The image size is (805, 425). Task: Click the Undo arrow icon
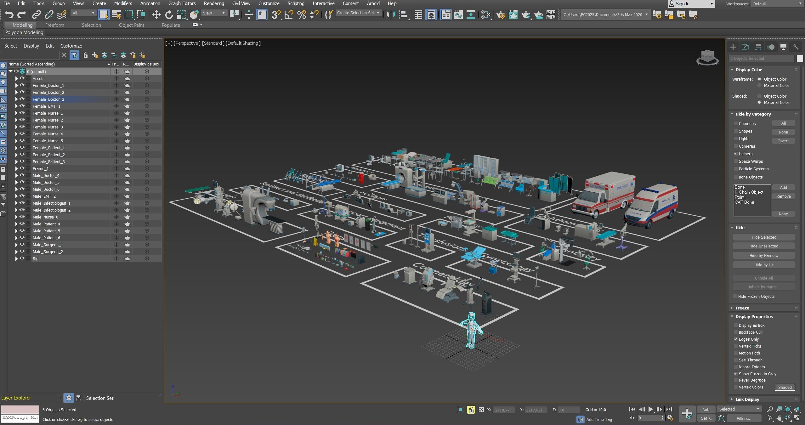[9, 14]
